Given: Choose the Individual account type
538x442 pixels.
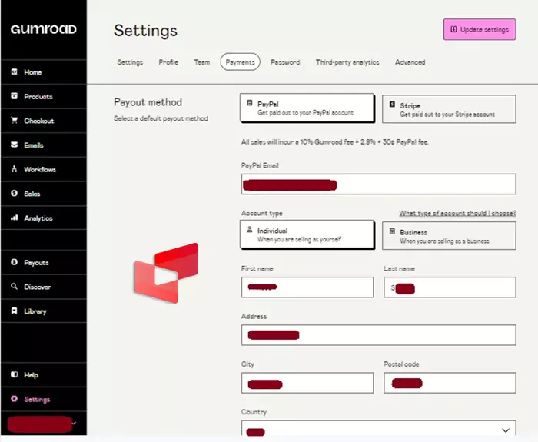Looking at the screenshot, I should (307, 234).
